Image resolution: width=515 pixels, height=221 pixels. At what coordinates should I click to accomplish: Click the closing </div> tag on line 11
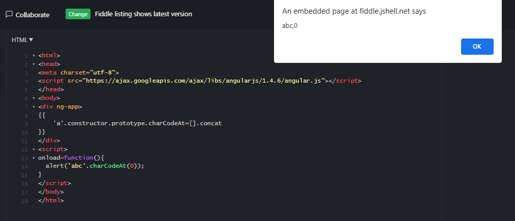(x=49, y=140)
